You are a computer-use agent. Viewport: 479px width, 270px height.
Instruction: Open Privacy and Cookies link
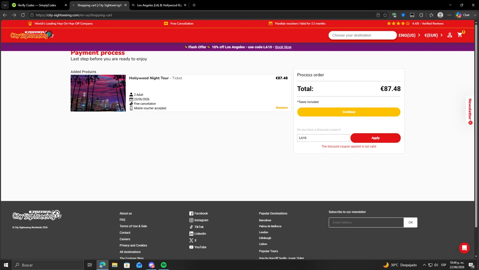point(133,245)
